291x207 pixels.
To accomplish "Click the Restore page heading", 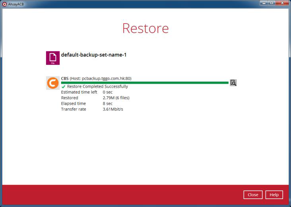I will 145,28.
